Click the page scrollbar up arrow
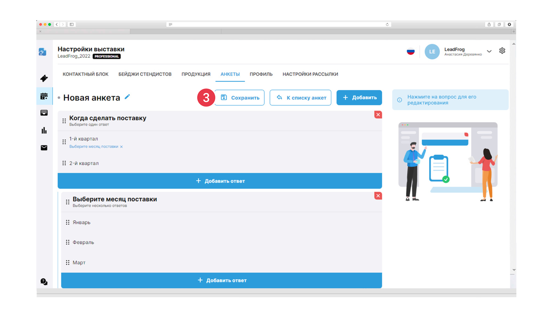 [x=513, y=44]
